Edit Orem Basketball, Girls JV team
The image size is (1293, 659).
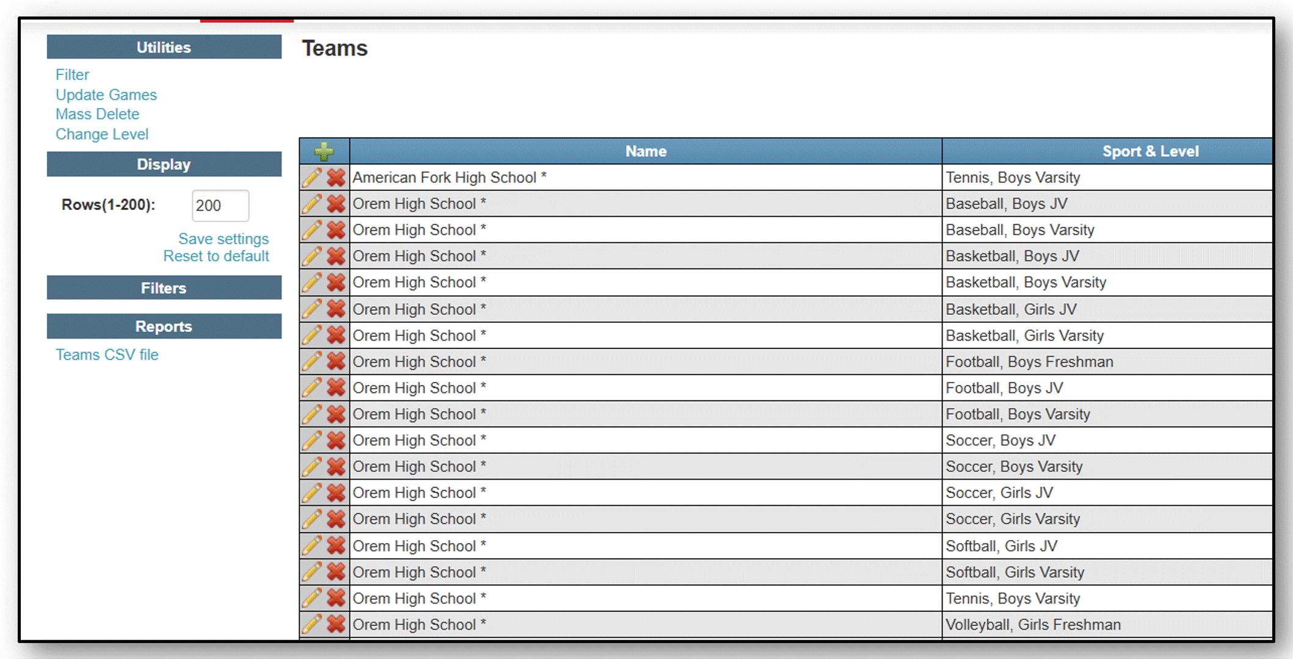[x=312, y=309]
